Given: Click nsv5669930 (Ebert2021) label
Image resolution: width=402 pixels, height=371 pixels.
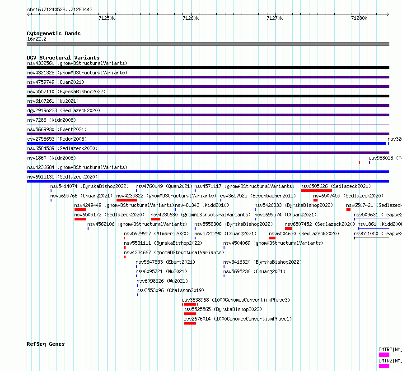Looking at the screenshot, I should tap(57, 129).
